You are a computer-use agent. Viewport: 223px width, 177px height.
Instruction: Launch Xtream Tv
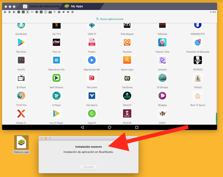(21, 114)
